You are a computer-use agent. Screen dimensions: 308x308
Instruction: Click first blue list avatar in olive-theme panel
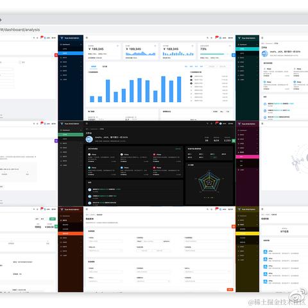(265, 252)
